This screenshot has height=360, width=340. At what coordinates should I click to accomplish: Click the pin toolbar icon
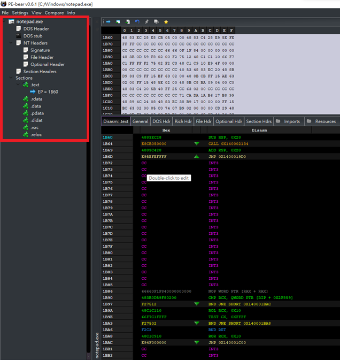click(147, 22)
